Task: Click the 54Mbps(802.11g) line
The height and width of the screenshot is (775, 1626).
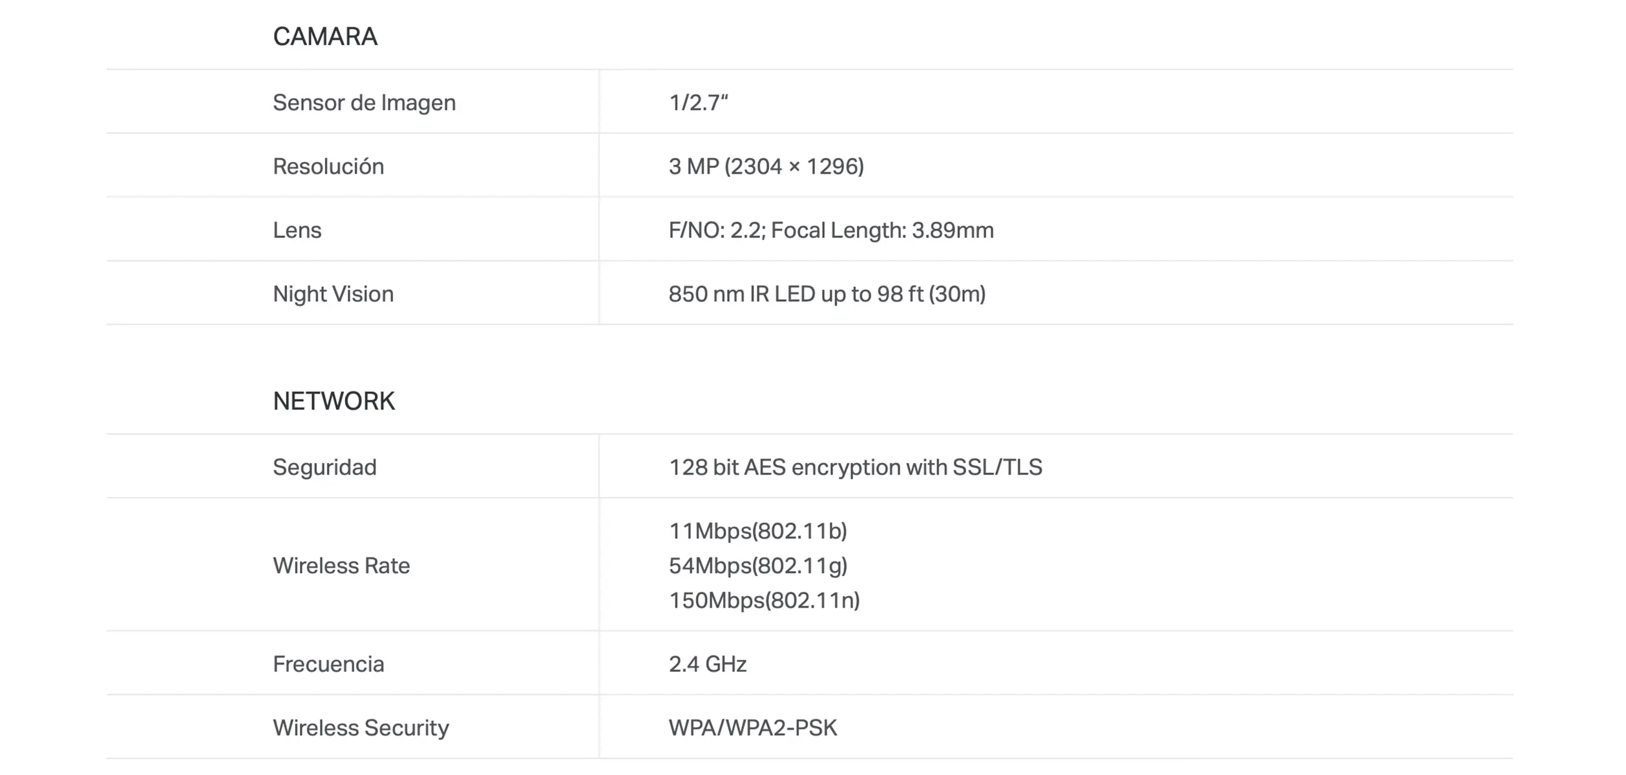Action: (757, 566)
